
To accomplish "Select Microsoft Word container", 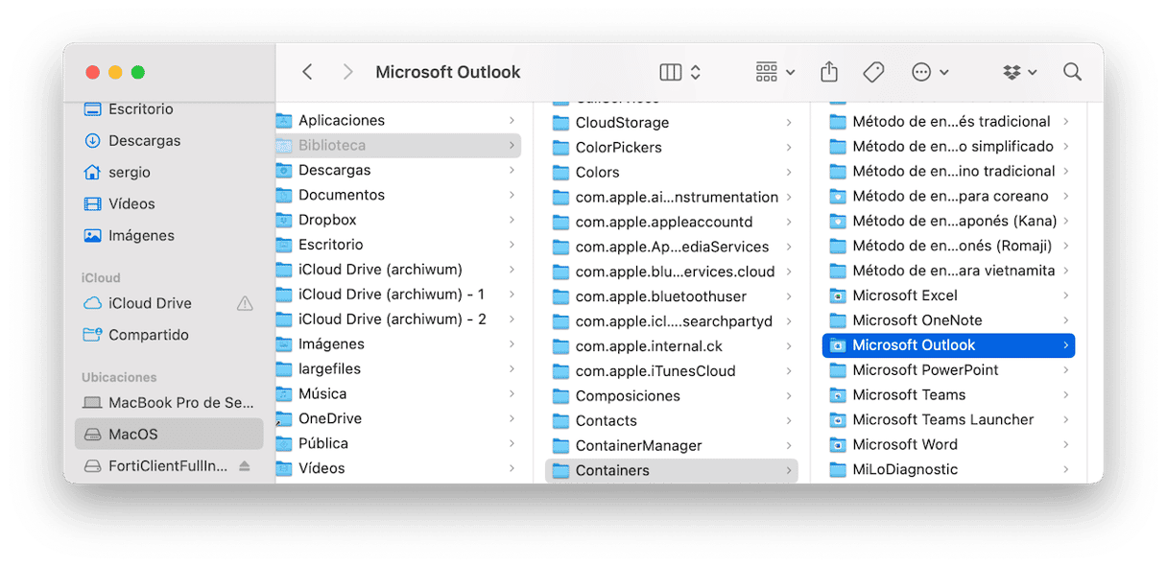I will pyautogui.click(x=948, y=445).
